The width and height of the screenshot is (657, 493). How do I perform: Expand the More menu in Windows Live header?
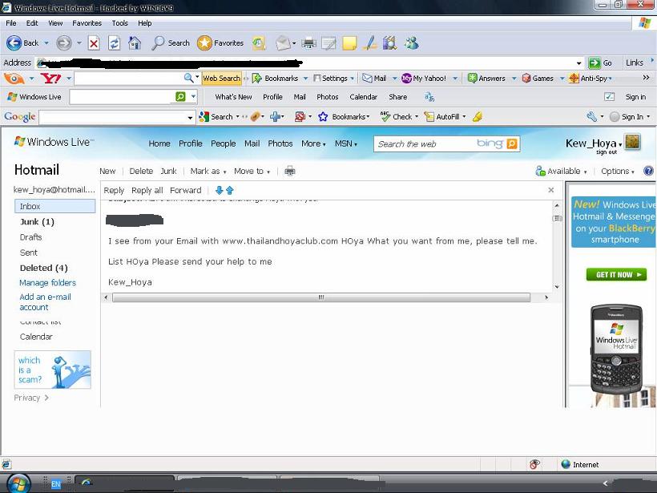(313, 143)
